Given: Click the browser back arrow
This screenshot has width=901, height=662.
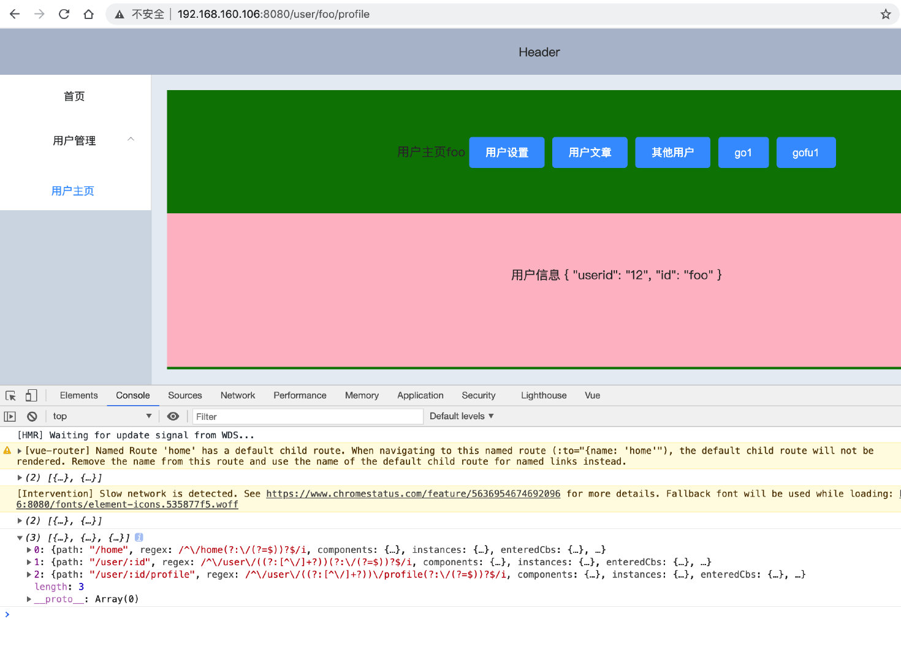Looking at the screenshot, I should (15, 14).
